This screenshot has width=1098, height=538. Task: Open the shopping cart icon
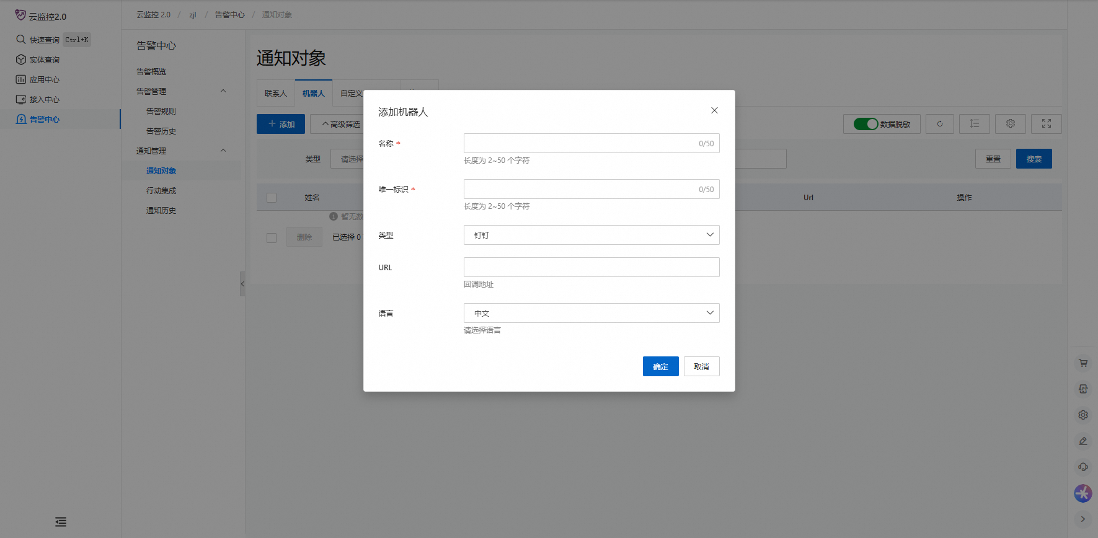(x=1083, y=363)
